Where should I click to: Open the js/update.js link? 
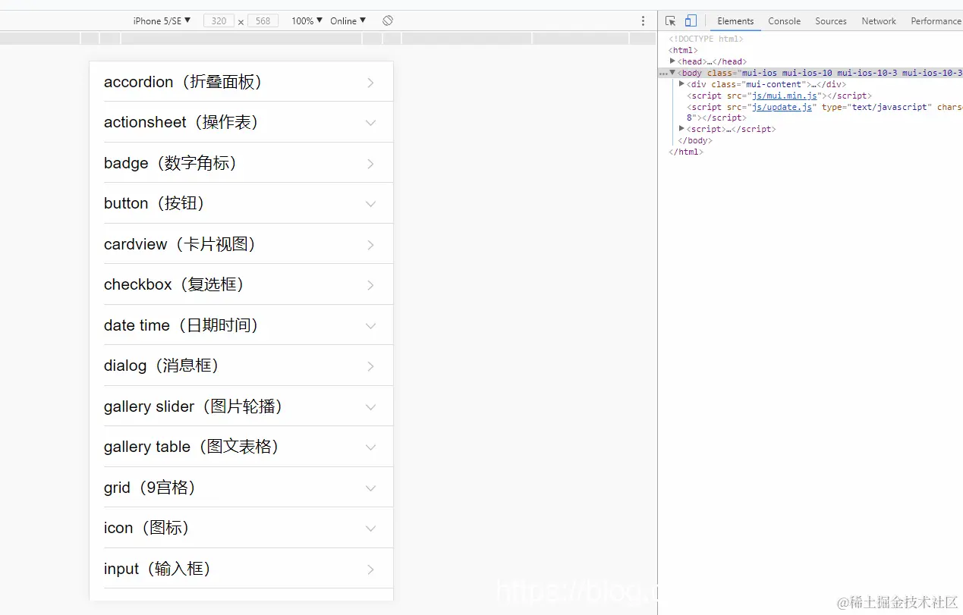pos(782,107)
